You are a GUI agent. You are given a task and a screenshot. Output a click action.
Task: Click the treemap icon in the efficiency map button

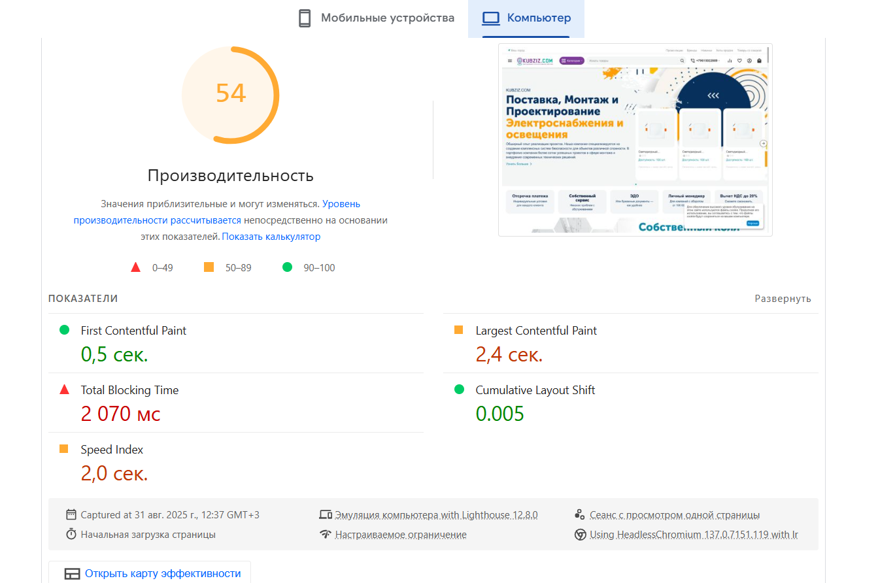(72, 574)
